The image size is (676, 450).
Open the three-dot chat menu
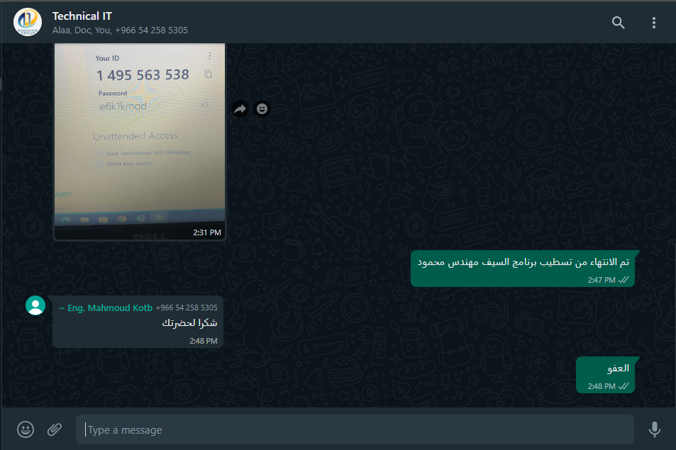(x=653, y=23)
